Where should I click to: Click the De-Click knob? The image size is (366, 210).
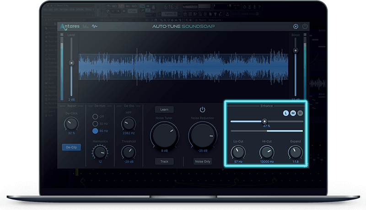coord(71,124)
